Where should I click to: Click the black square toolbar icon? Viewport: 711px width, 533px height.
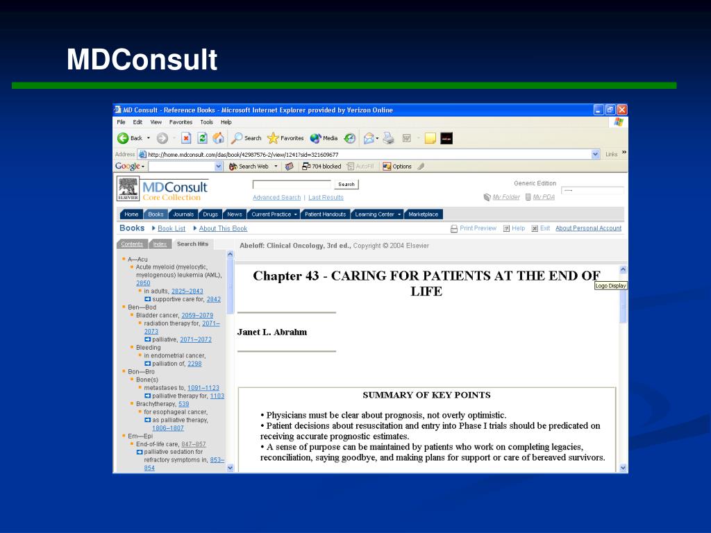pyautogui.click(x=446, y=138)
